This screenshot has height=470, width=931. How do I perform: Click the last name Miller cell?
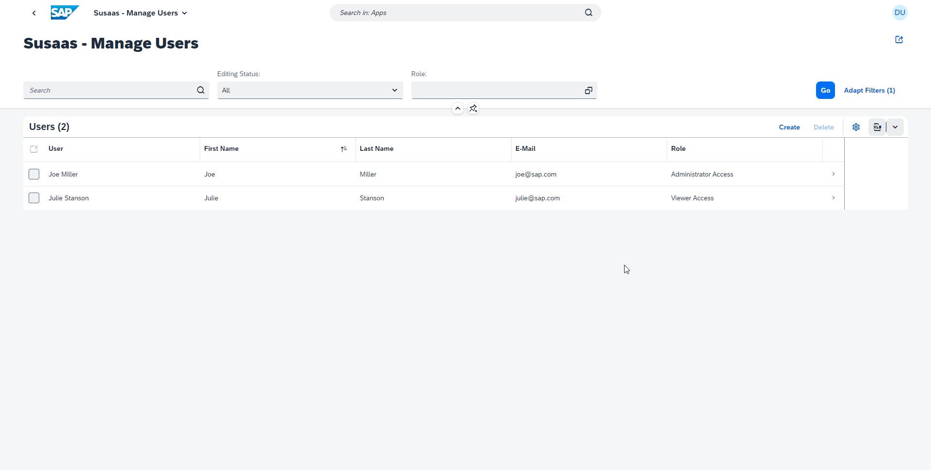tap(368, 174)
